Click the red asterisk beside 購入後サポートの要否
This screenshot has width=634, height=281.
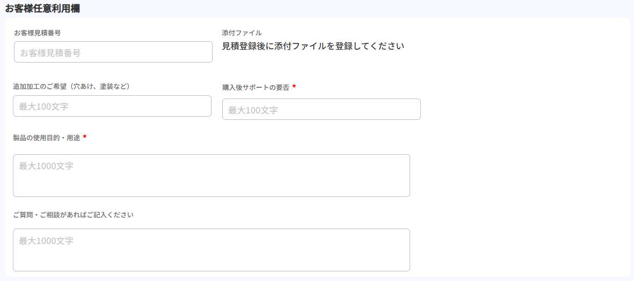[294, 87]
